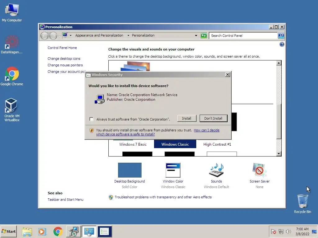Viewport: 318px width, 238px height.
Task: Click Appearance and Personalization breadcrumb
Action: [x=99, y=35]
